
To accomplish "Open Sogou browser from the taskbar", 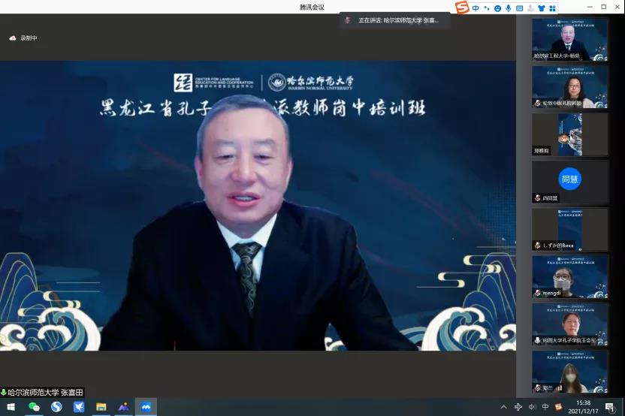I will [x=56, y=407].
